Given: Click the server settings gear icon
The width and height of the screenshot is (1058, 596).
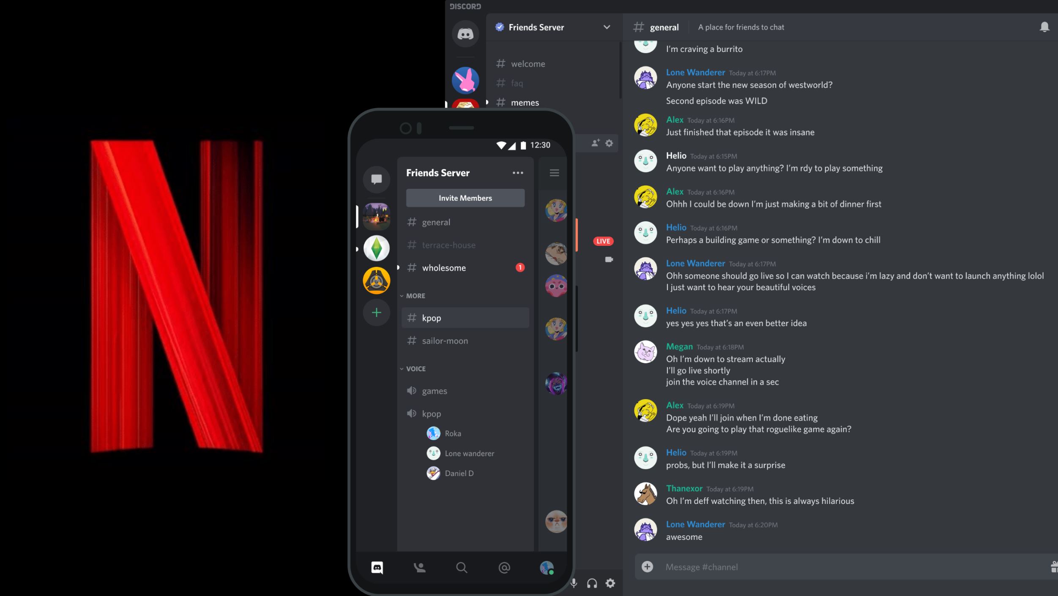Looking at the screenshot, I should pos(609,143).
